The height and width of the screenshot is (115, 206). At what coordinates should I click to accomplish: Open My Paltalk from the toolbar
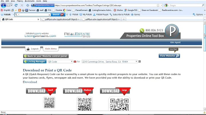tap(86, 15)
